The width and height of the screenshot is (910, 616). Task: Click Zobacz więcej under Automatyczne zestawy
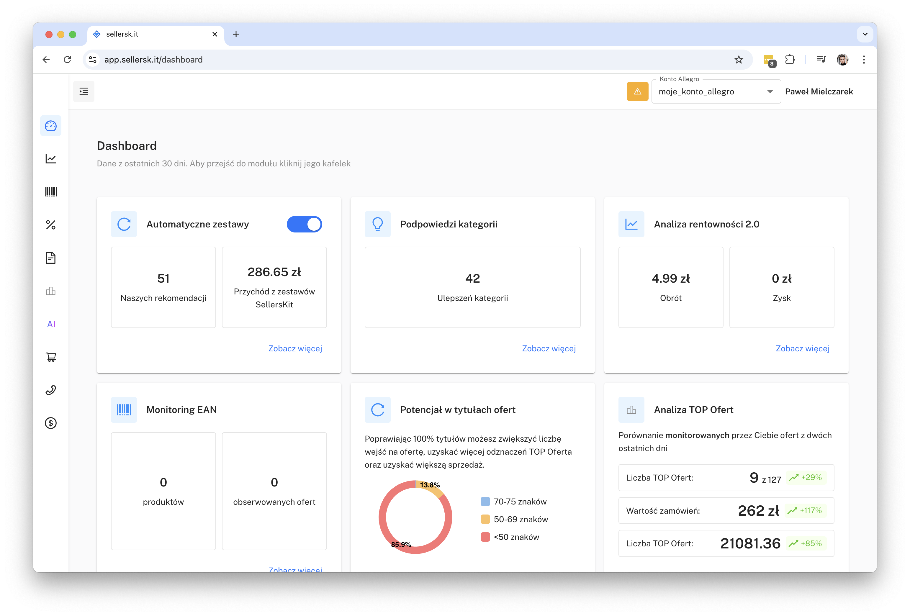click(x=295, y=348)
